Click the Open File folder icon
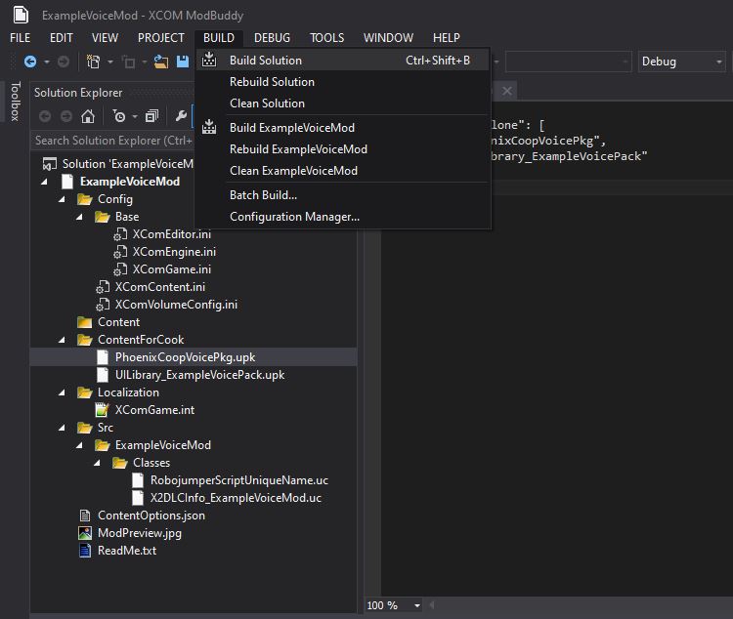The width and height of the screenshot is (733, 619). [x=161, y=62]
